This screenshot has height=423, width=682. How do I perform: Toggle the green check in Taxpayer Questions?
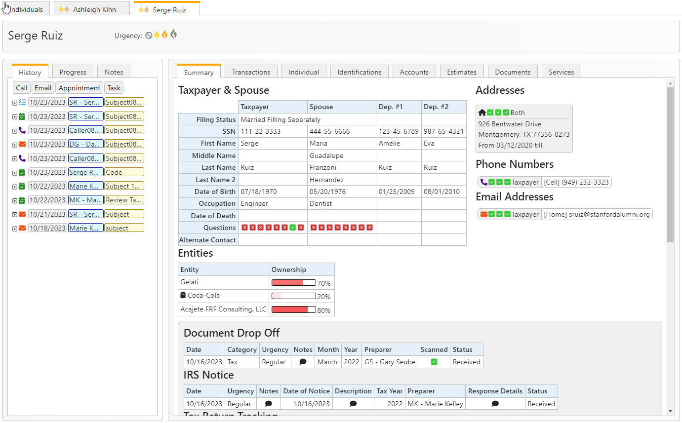point(293,228)
